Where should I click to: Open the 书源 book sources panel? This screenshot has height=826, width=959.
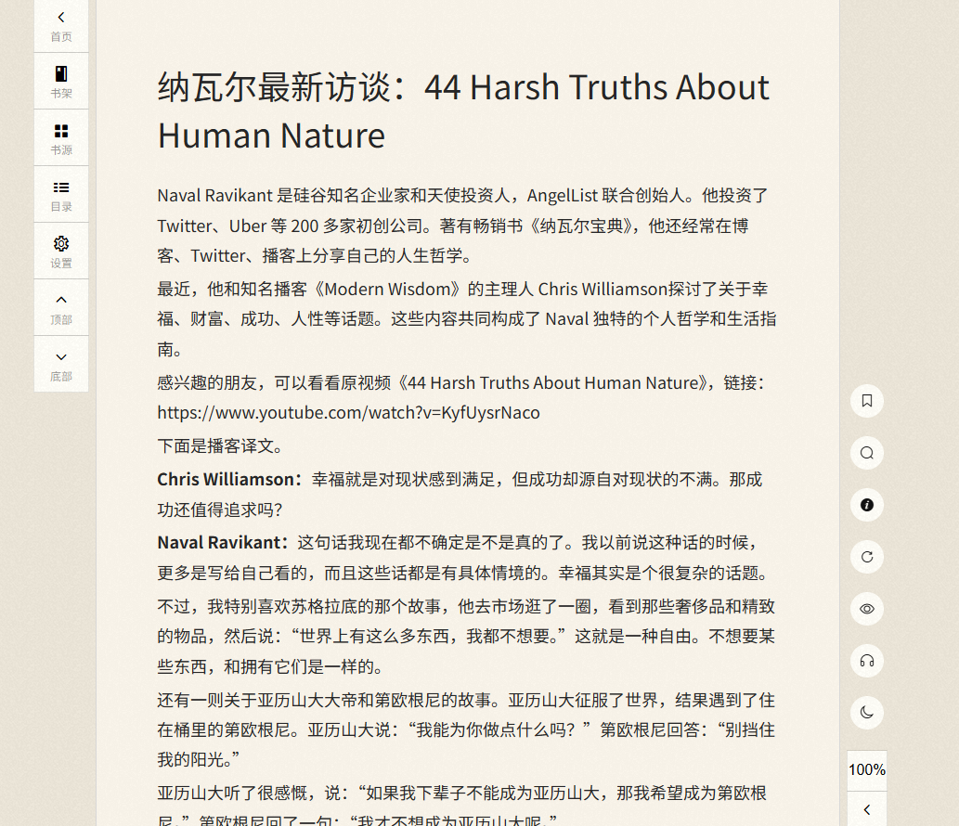pos(61,138)
